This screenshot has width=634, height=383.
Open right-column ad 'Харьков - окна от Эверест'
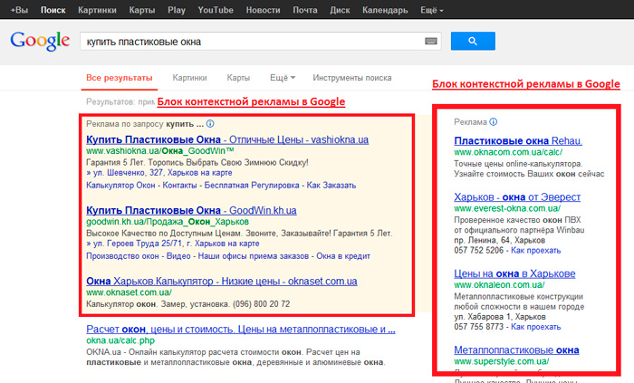click(x=517, y=197)
